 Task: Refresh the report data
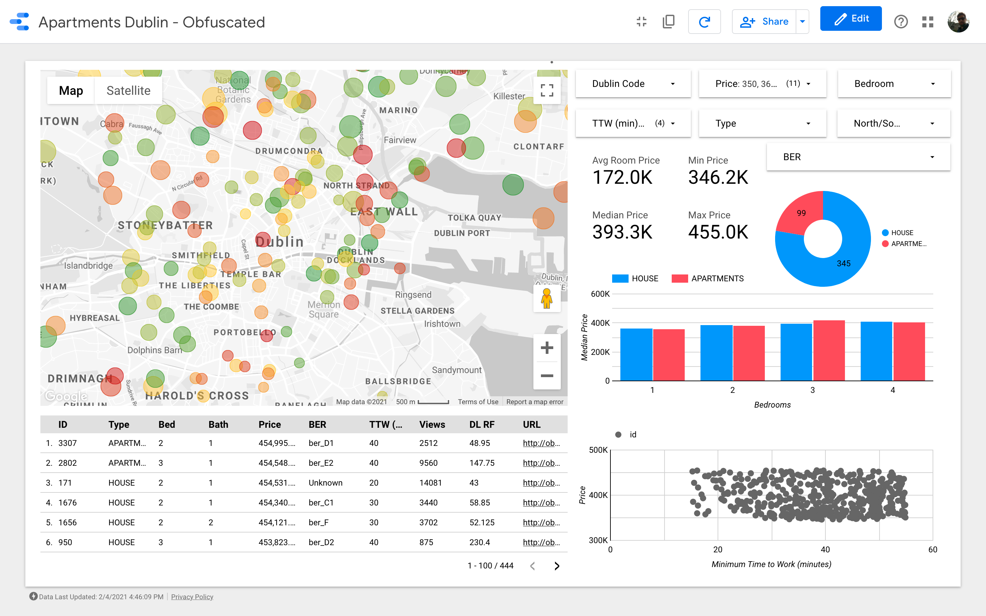coord(704,22)
